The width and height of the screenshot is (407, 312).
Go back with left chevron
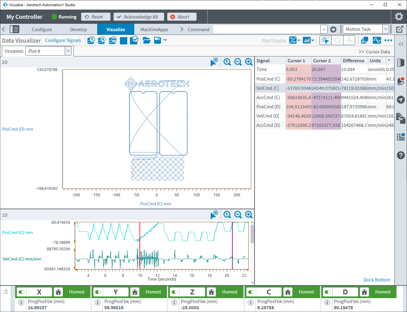[3, 29]
